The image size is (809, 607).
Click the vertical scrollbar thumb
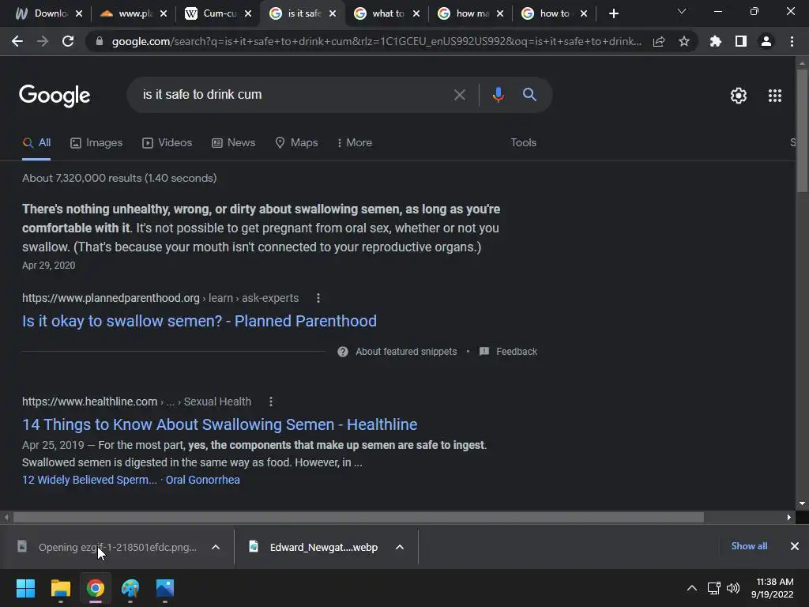[x=802, y=130]
